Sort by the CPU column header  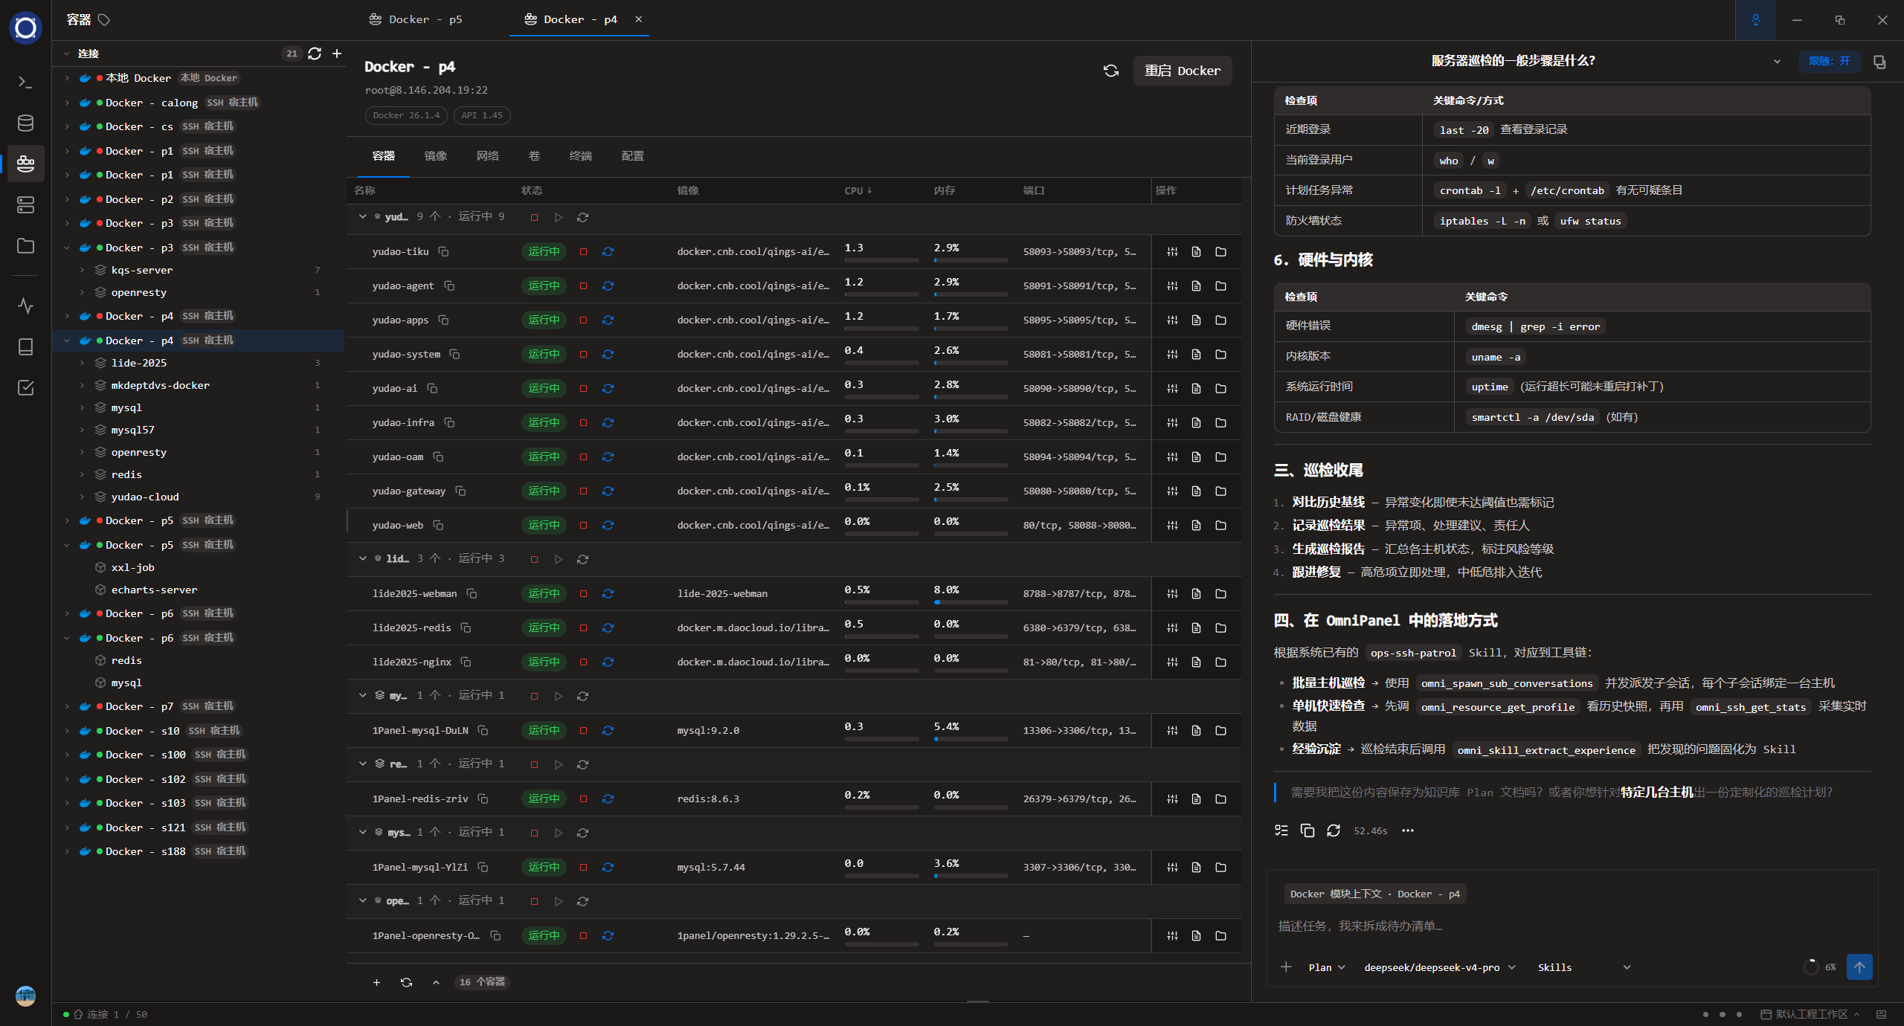[x=858, y=191]
